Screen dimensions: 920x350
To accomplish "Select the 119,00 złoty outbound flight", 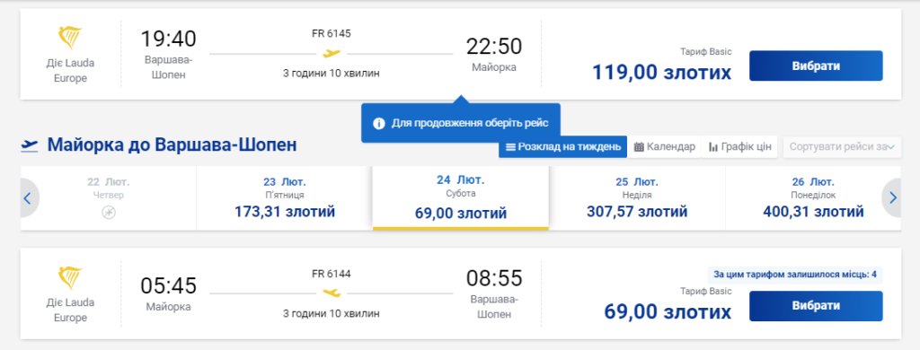I will (816, 66).
